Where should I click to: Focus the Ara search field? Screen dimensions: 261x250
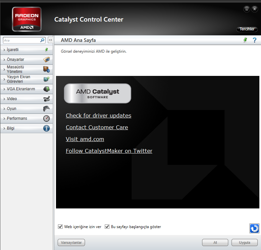22,40
